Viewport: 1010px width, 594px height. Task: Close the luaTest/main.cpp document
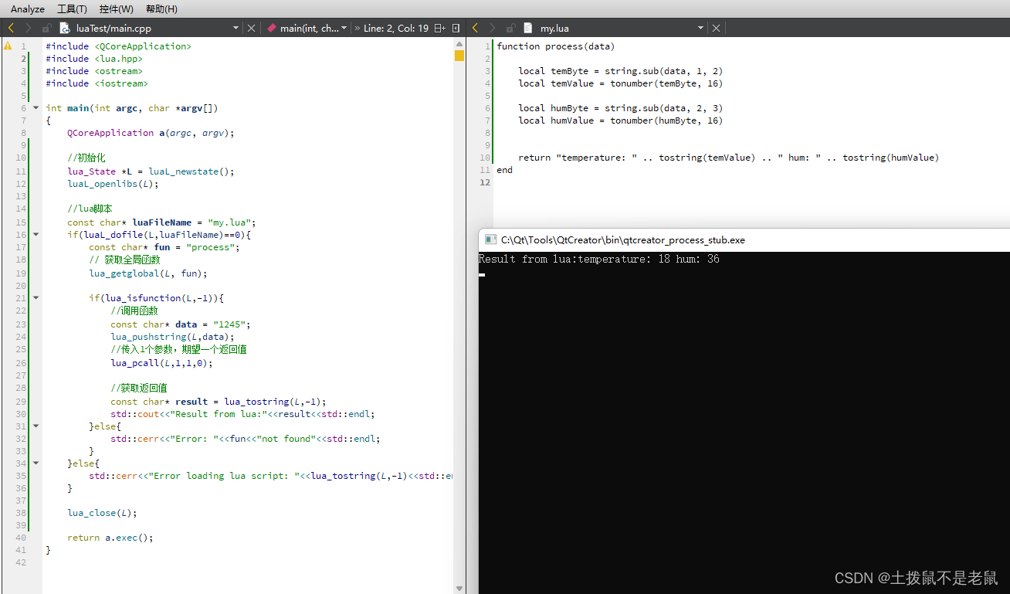tap(251, 28)
